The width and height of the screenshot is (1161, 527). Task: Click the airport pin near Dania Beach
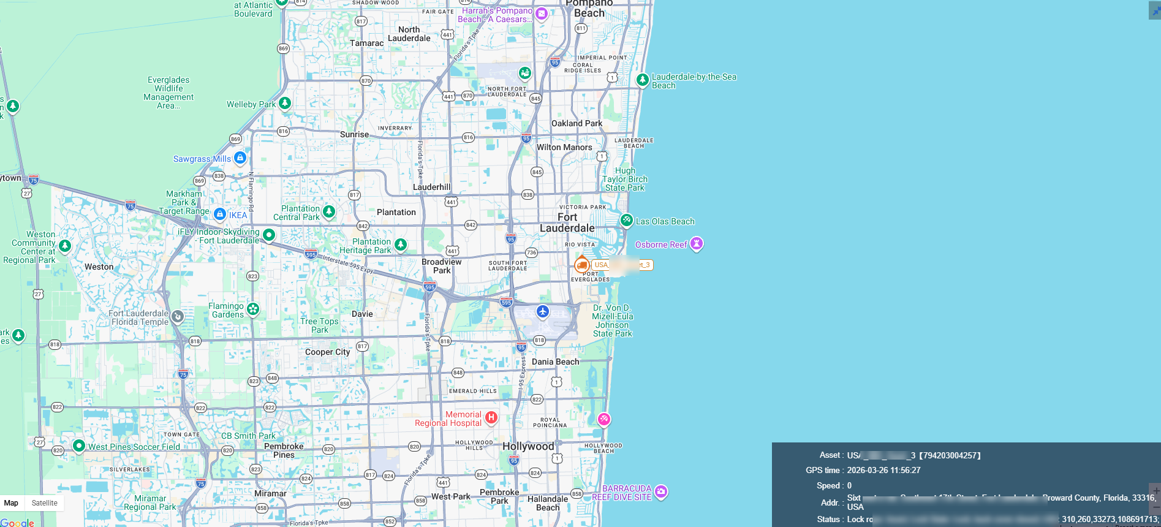[x=542, y=311]
